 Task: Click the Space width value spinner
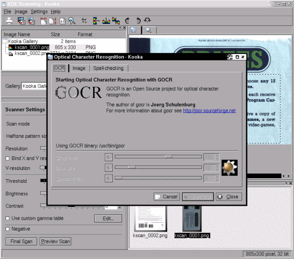tap(211, 179)
